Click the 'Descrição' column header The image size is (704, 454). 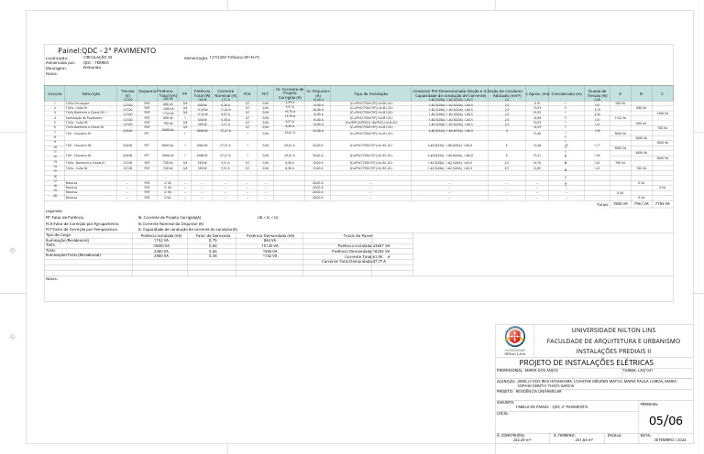coord(91,94)
